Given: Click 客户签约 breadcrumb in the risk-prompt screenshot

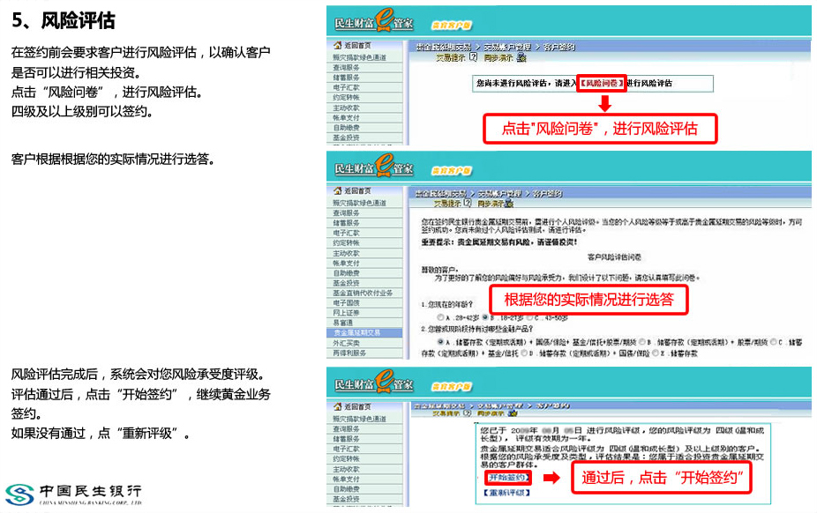Looking at the screenshot, I should tap(559, 47).
